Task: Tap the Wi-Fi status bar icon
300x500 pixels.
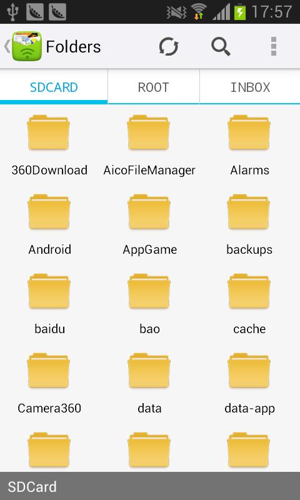Action: (x=199, y=11)
